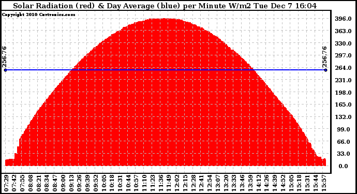The height and width of the screenshot is (194, 357).
Task: Click the 165.0 y-axis label
Action: (343, 105)
